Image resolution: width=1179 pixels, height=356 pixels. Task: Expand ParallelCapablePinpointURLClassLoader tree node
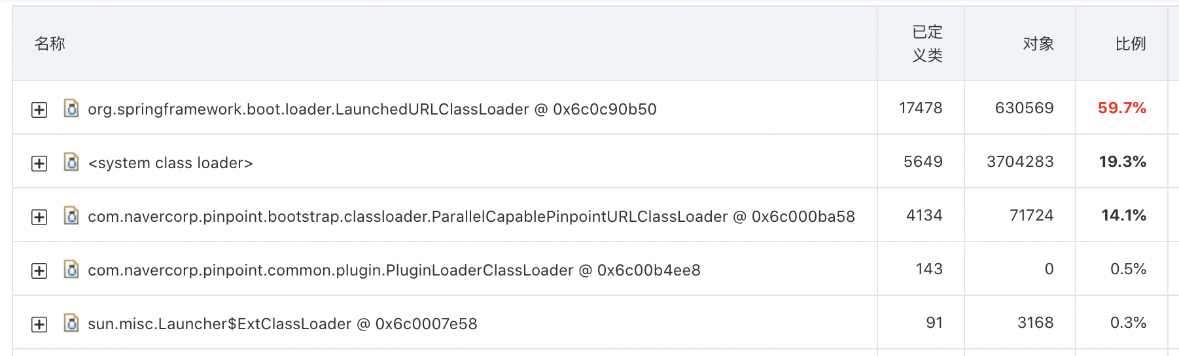coord(39,217)
